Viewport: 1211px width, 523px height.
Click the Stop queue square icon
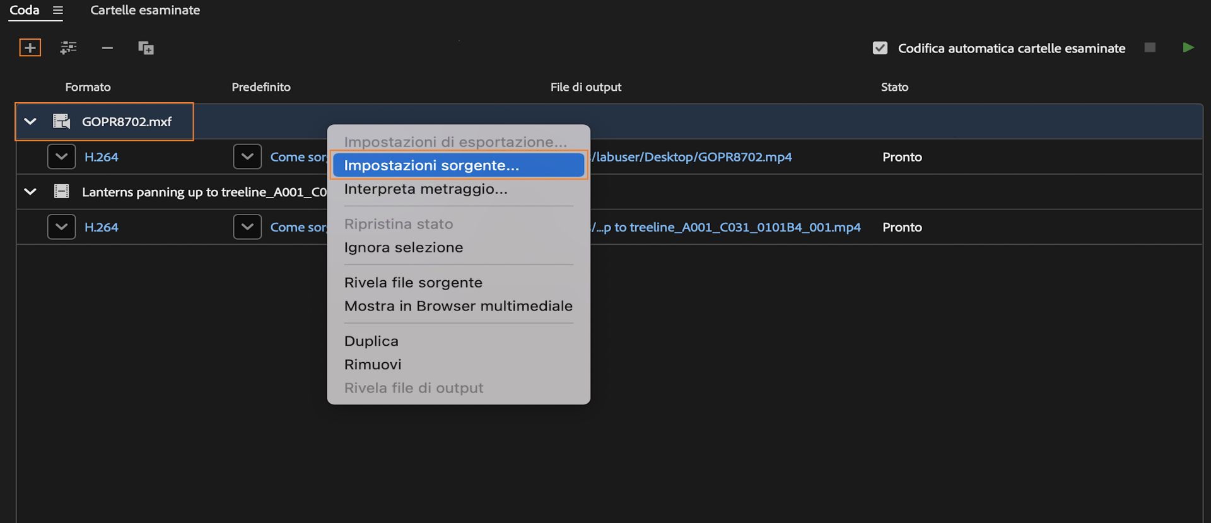click(x=1150, y=48)
